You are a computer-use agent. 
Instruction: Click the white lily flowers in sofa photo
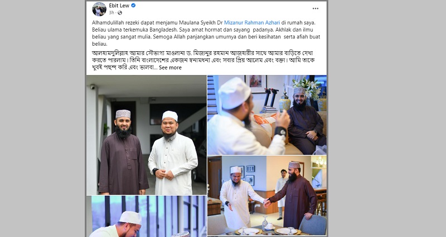pyautogui.click(x=308, y=87)
